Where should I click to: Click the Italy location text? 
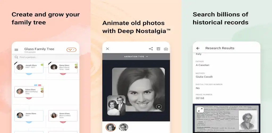198,54
